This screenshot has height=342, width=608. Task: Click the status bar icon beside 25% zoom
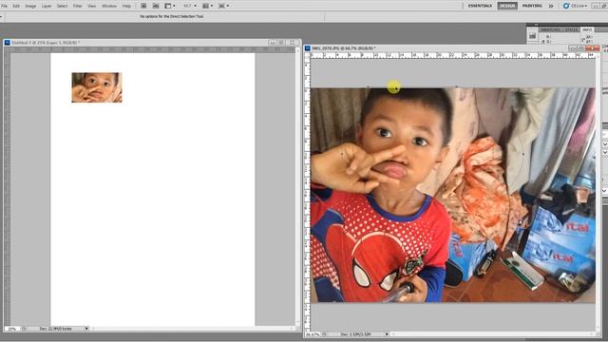pyautogui.click(x=24, y=329)
